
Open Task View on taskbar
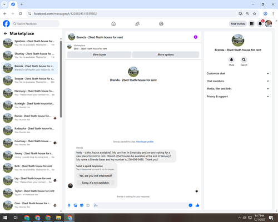(16, 218)
